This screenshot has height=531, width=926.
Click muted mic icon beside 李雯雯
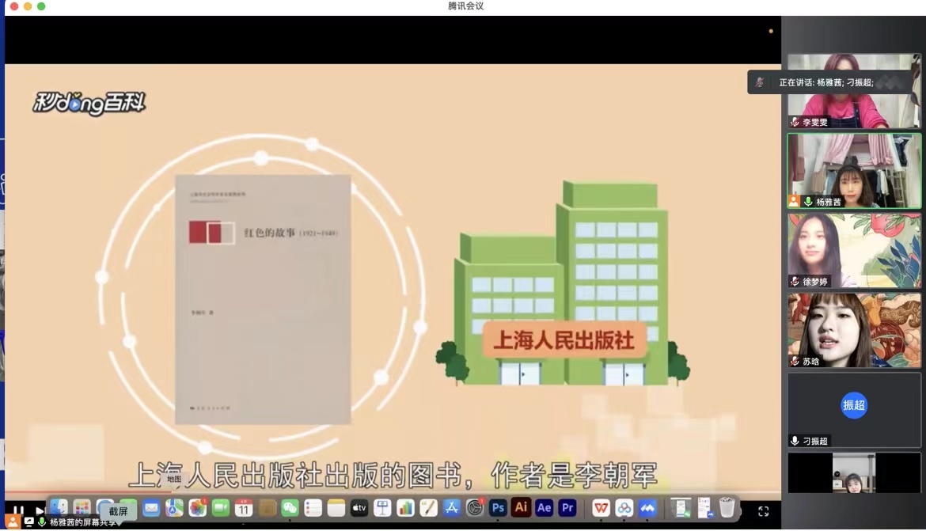[795, 123]
